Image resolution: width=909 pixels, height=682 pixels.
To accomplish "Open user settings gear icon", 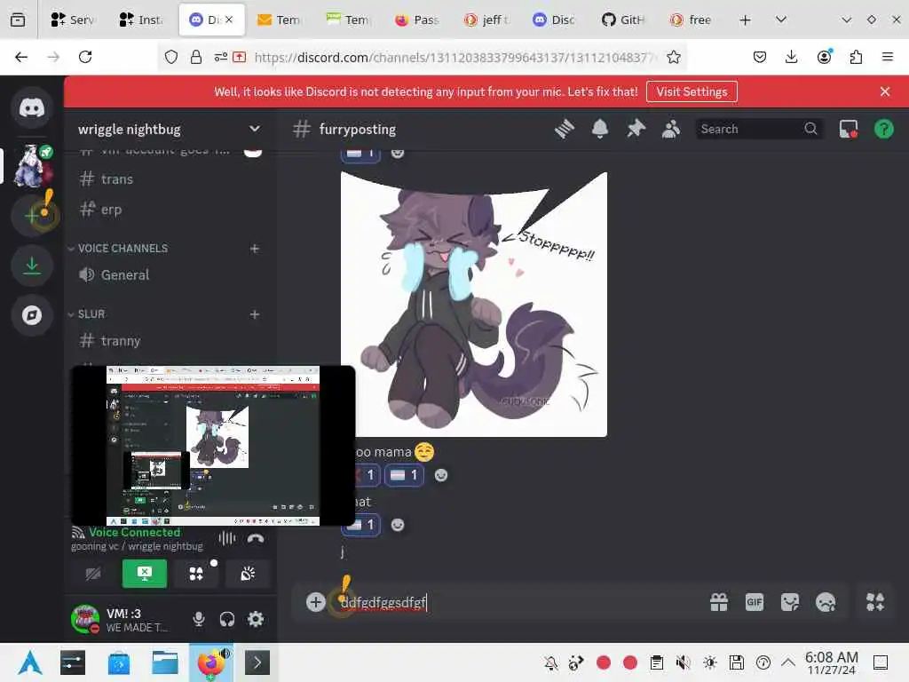I will point(256,619).
